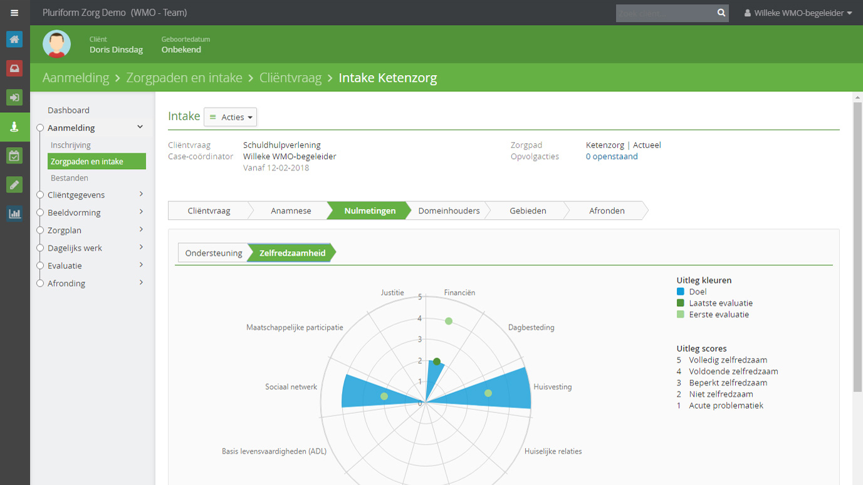Navigate to Zorgpaden en intake breadcrumb

coord(184,78)
